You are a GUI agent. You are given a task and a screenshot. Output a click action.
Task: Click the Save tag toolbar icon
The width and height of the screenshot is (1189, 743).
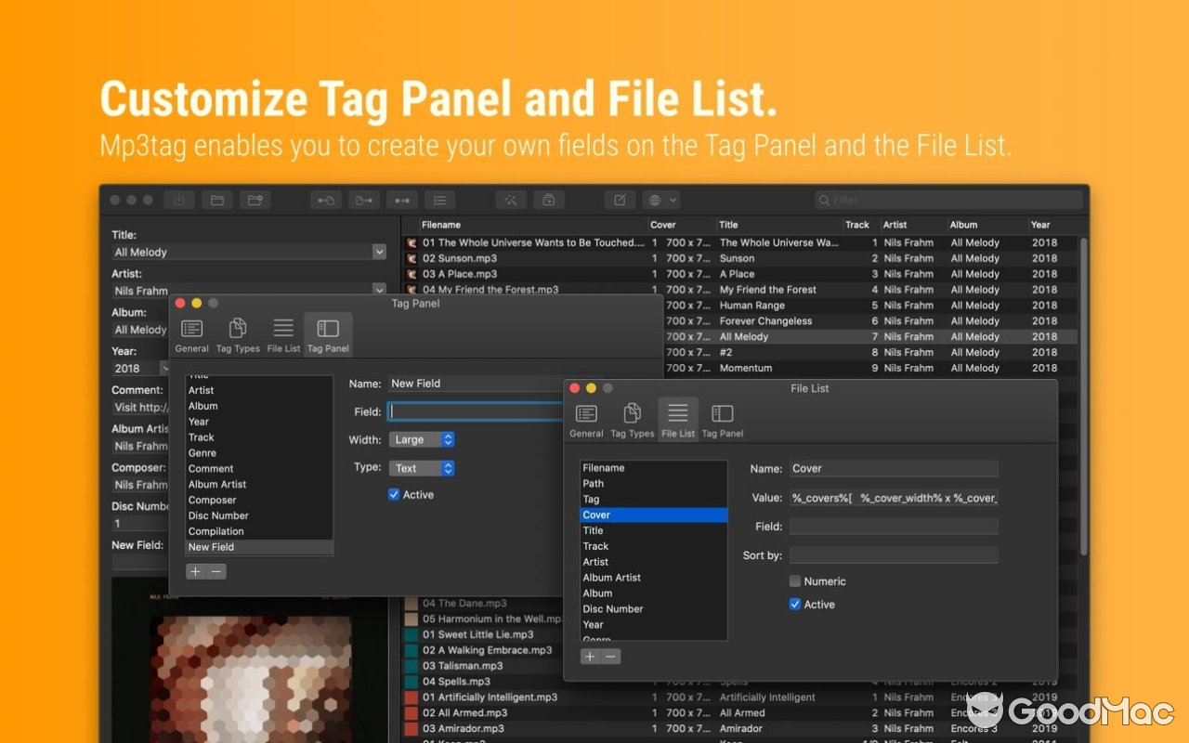coord(178,200)
